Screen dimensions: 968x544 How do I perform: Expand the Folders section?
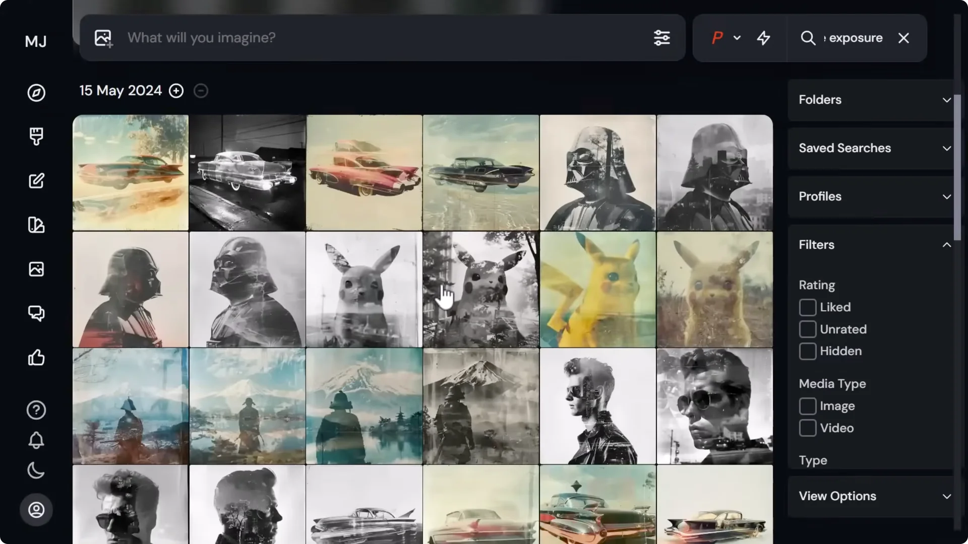(x=871, y=100)
